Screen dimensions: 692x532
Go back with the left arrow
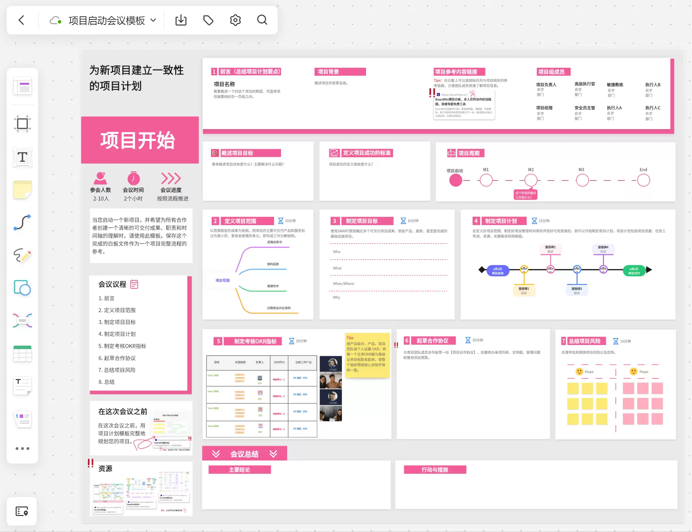(x=21, y=20)
